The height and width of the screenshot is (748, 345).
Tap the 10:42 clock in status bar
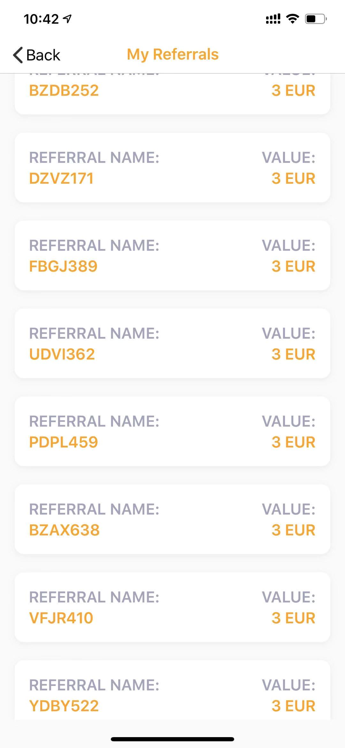coord(41,19)
